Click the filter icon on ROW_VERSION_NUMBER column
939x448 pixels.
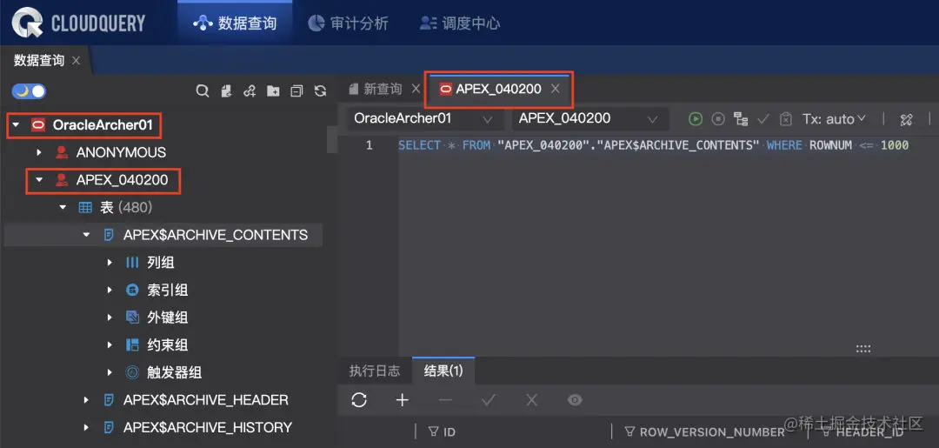tap(629, 431)
